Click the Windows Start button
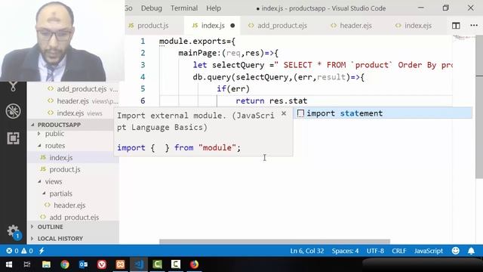 point(9,264)
